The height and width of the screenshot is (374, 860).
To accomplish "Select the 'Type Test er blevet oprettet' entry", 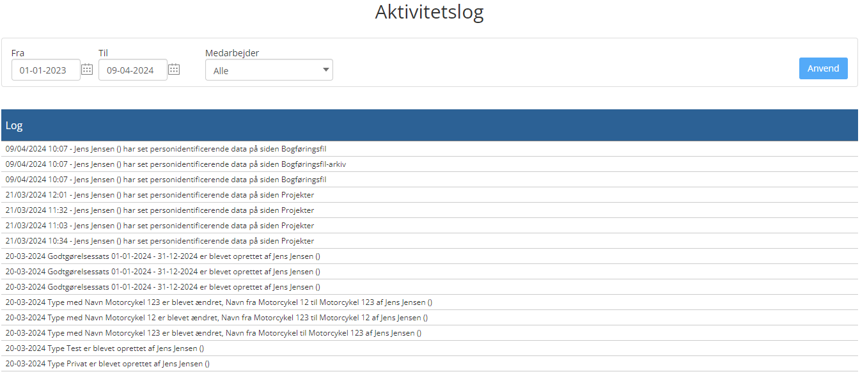I will (x=430, y=348).
